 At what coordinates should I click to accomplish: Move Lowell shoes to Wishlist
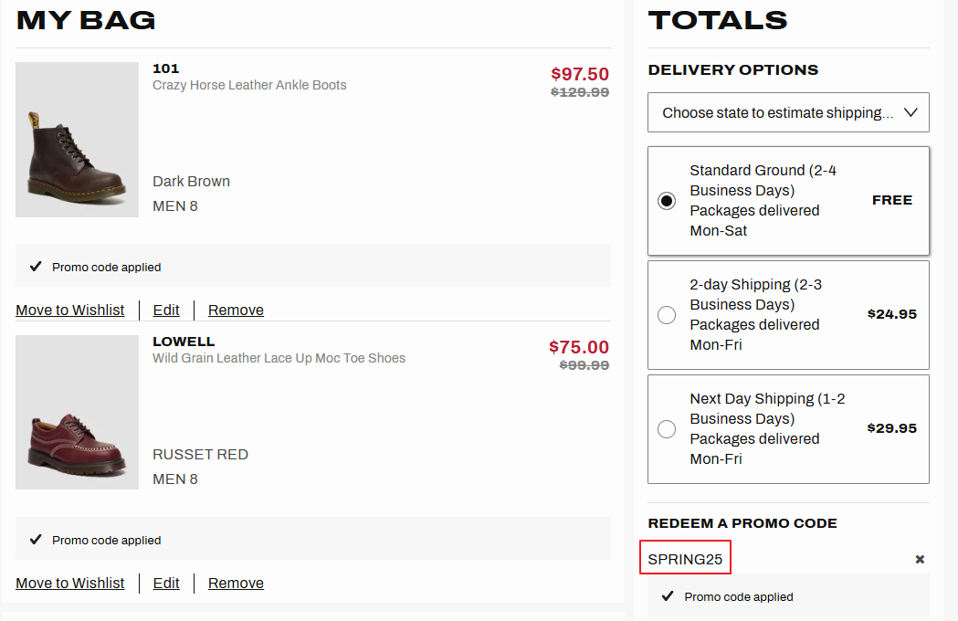(70, 584)
